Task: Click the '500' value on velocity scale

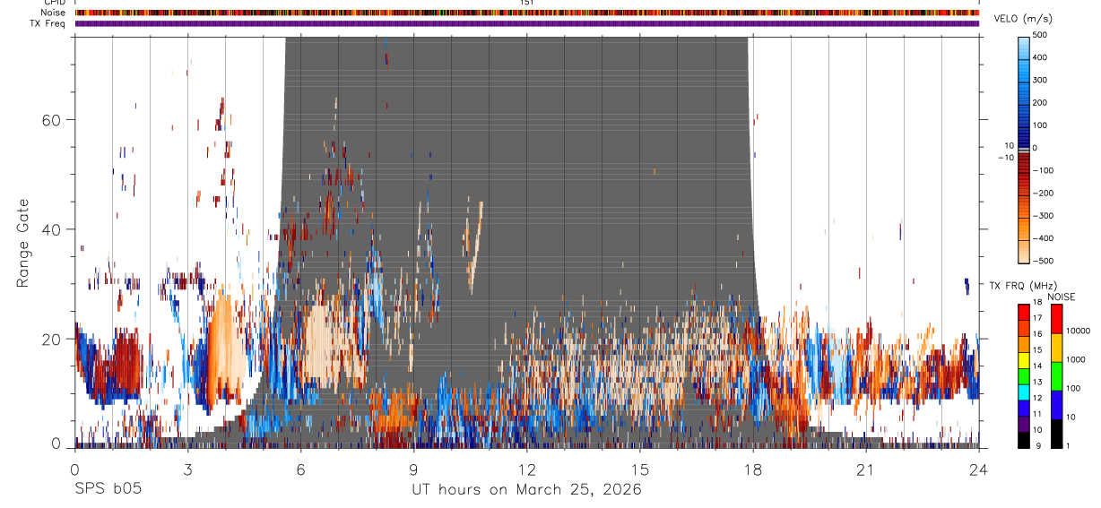Action: pos(1041,35)
